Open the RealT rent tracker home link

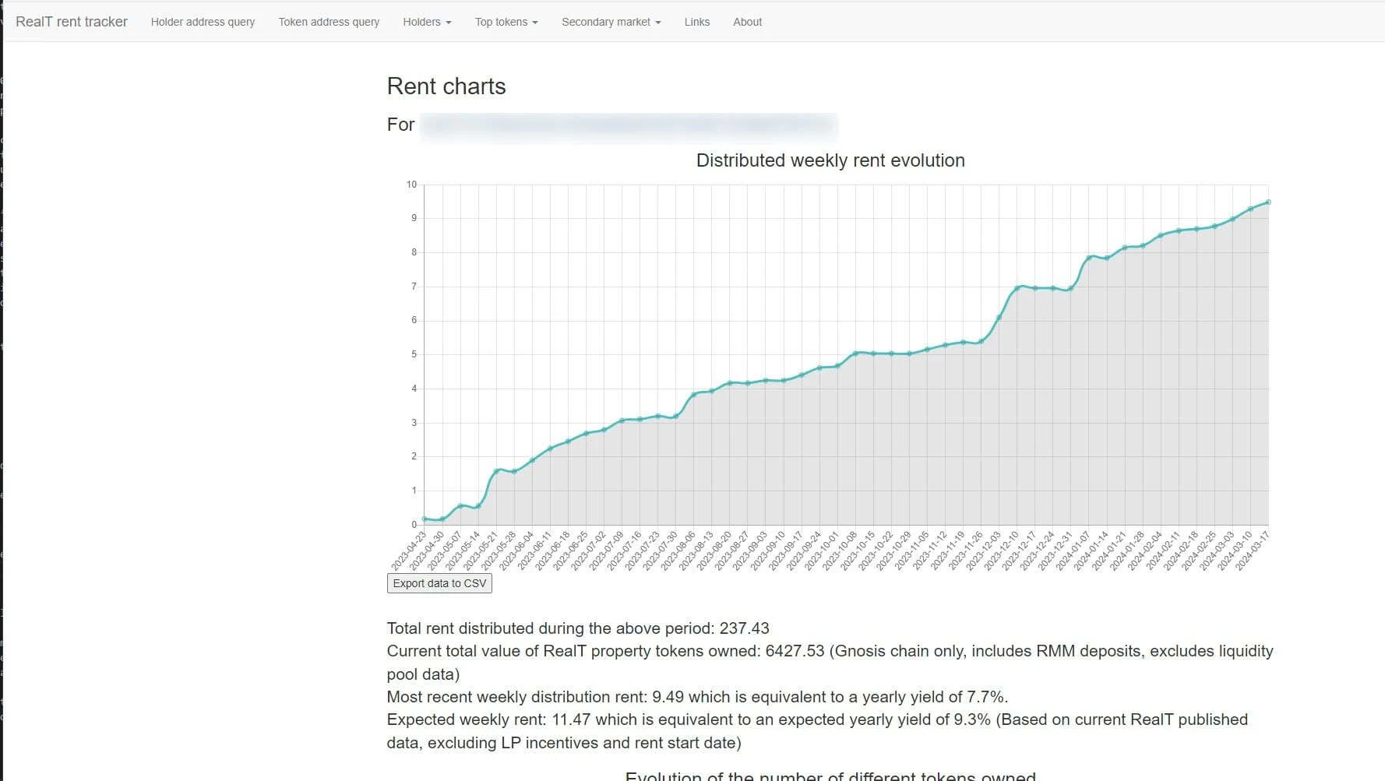click(x=72, y=22)
